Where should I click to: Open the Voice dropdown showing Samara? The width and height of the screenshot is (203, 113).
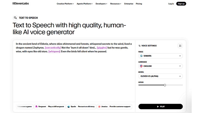(160, 56)
